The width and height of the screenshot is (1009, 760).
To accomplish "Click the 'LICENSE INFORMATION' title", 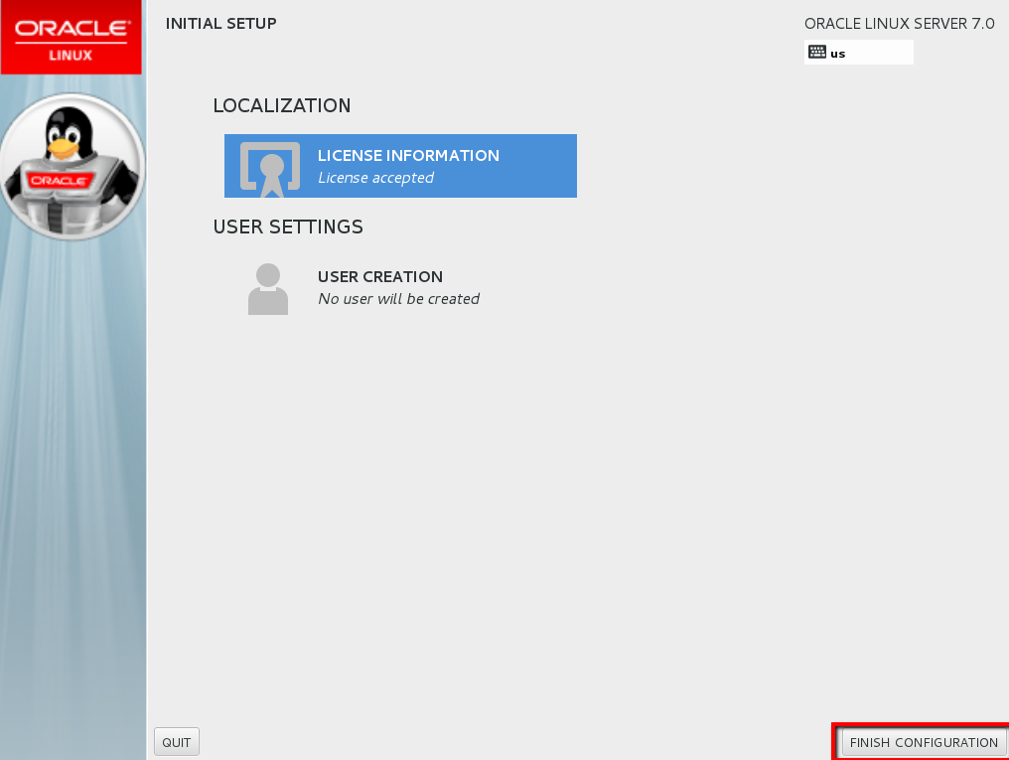I will click(x=408, y=156).
